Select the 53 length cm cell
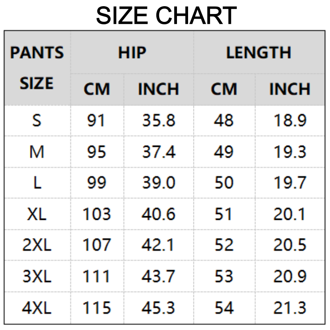This screenshot has width=330, height=330. 224,276
